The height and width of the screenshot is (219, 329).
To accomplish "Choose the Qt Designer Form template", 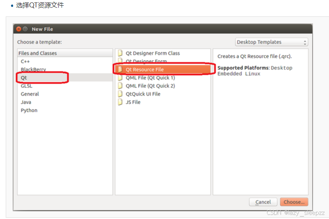I will pyautogui.click(x=163, y=61).
